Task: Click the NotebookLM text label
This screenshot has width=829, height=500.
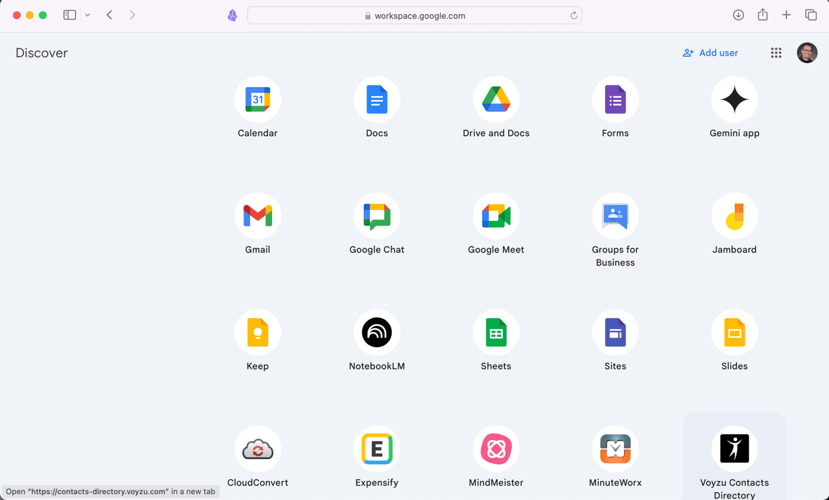Action: tap(377, 366)
